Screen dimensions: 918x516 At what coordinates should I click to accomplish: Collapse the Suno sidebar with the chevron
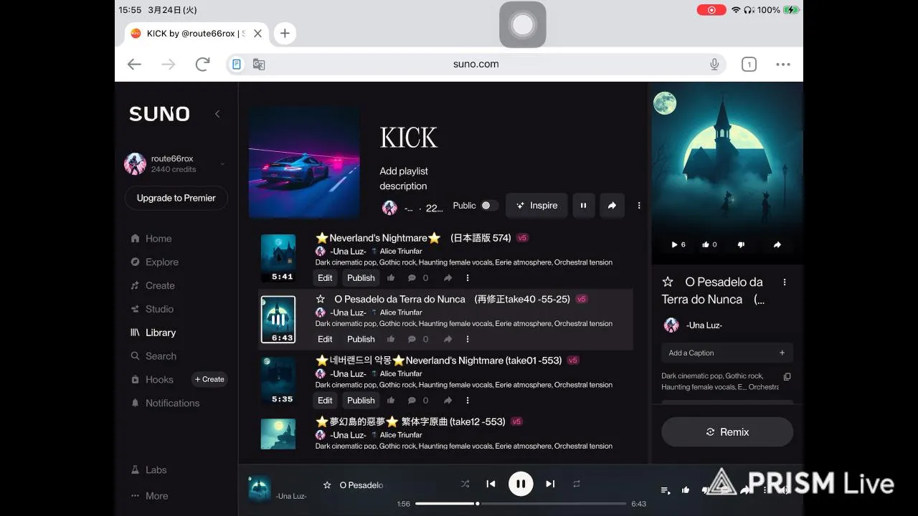click(x=217, y=114)
